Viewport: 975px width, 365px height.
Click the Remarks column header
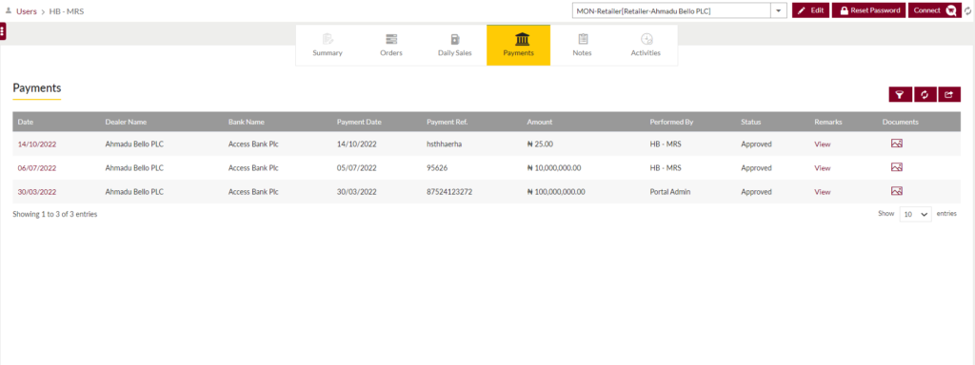pyautogui.click(x=828, y=122)
